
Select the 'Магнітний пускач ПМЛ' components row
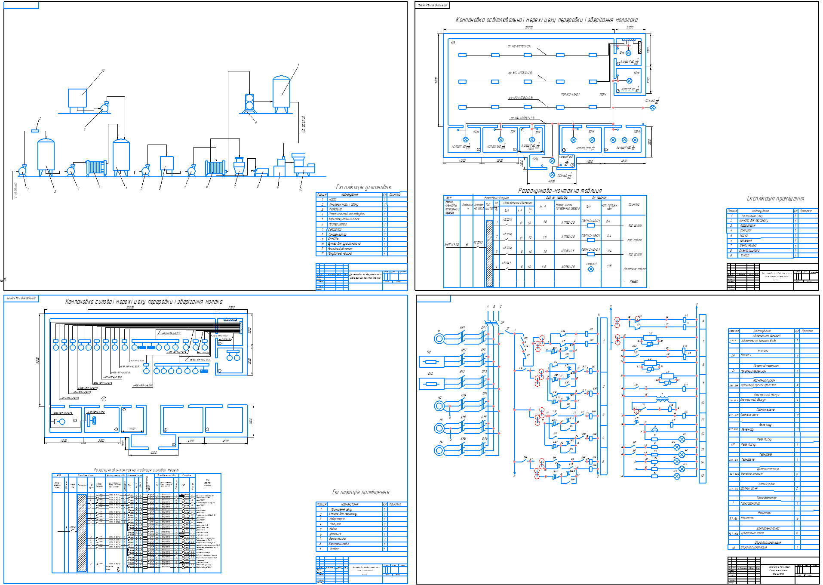tap(773, 385)
